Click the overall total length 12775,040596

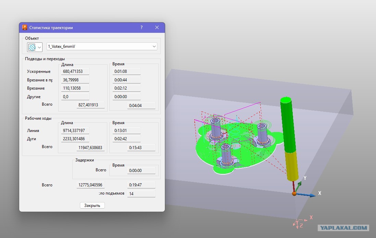[x=90, y=185]
